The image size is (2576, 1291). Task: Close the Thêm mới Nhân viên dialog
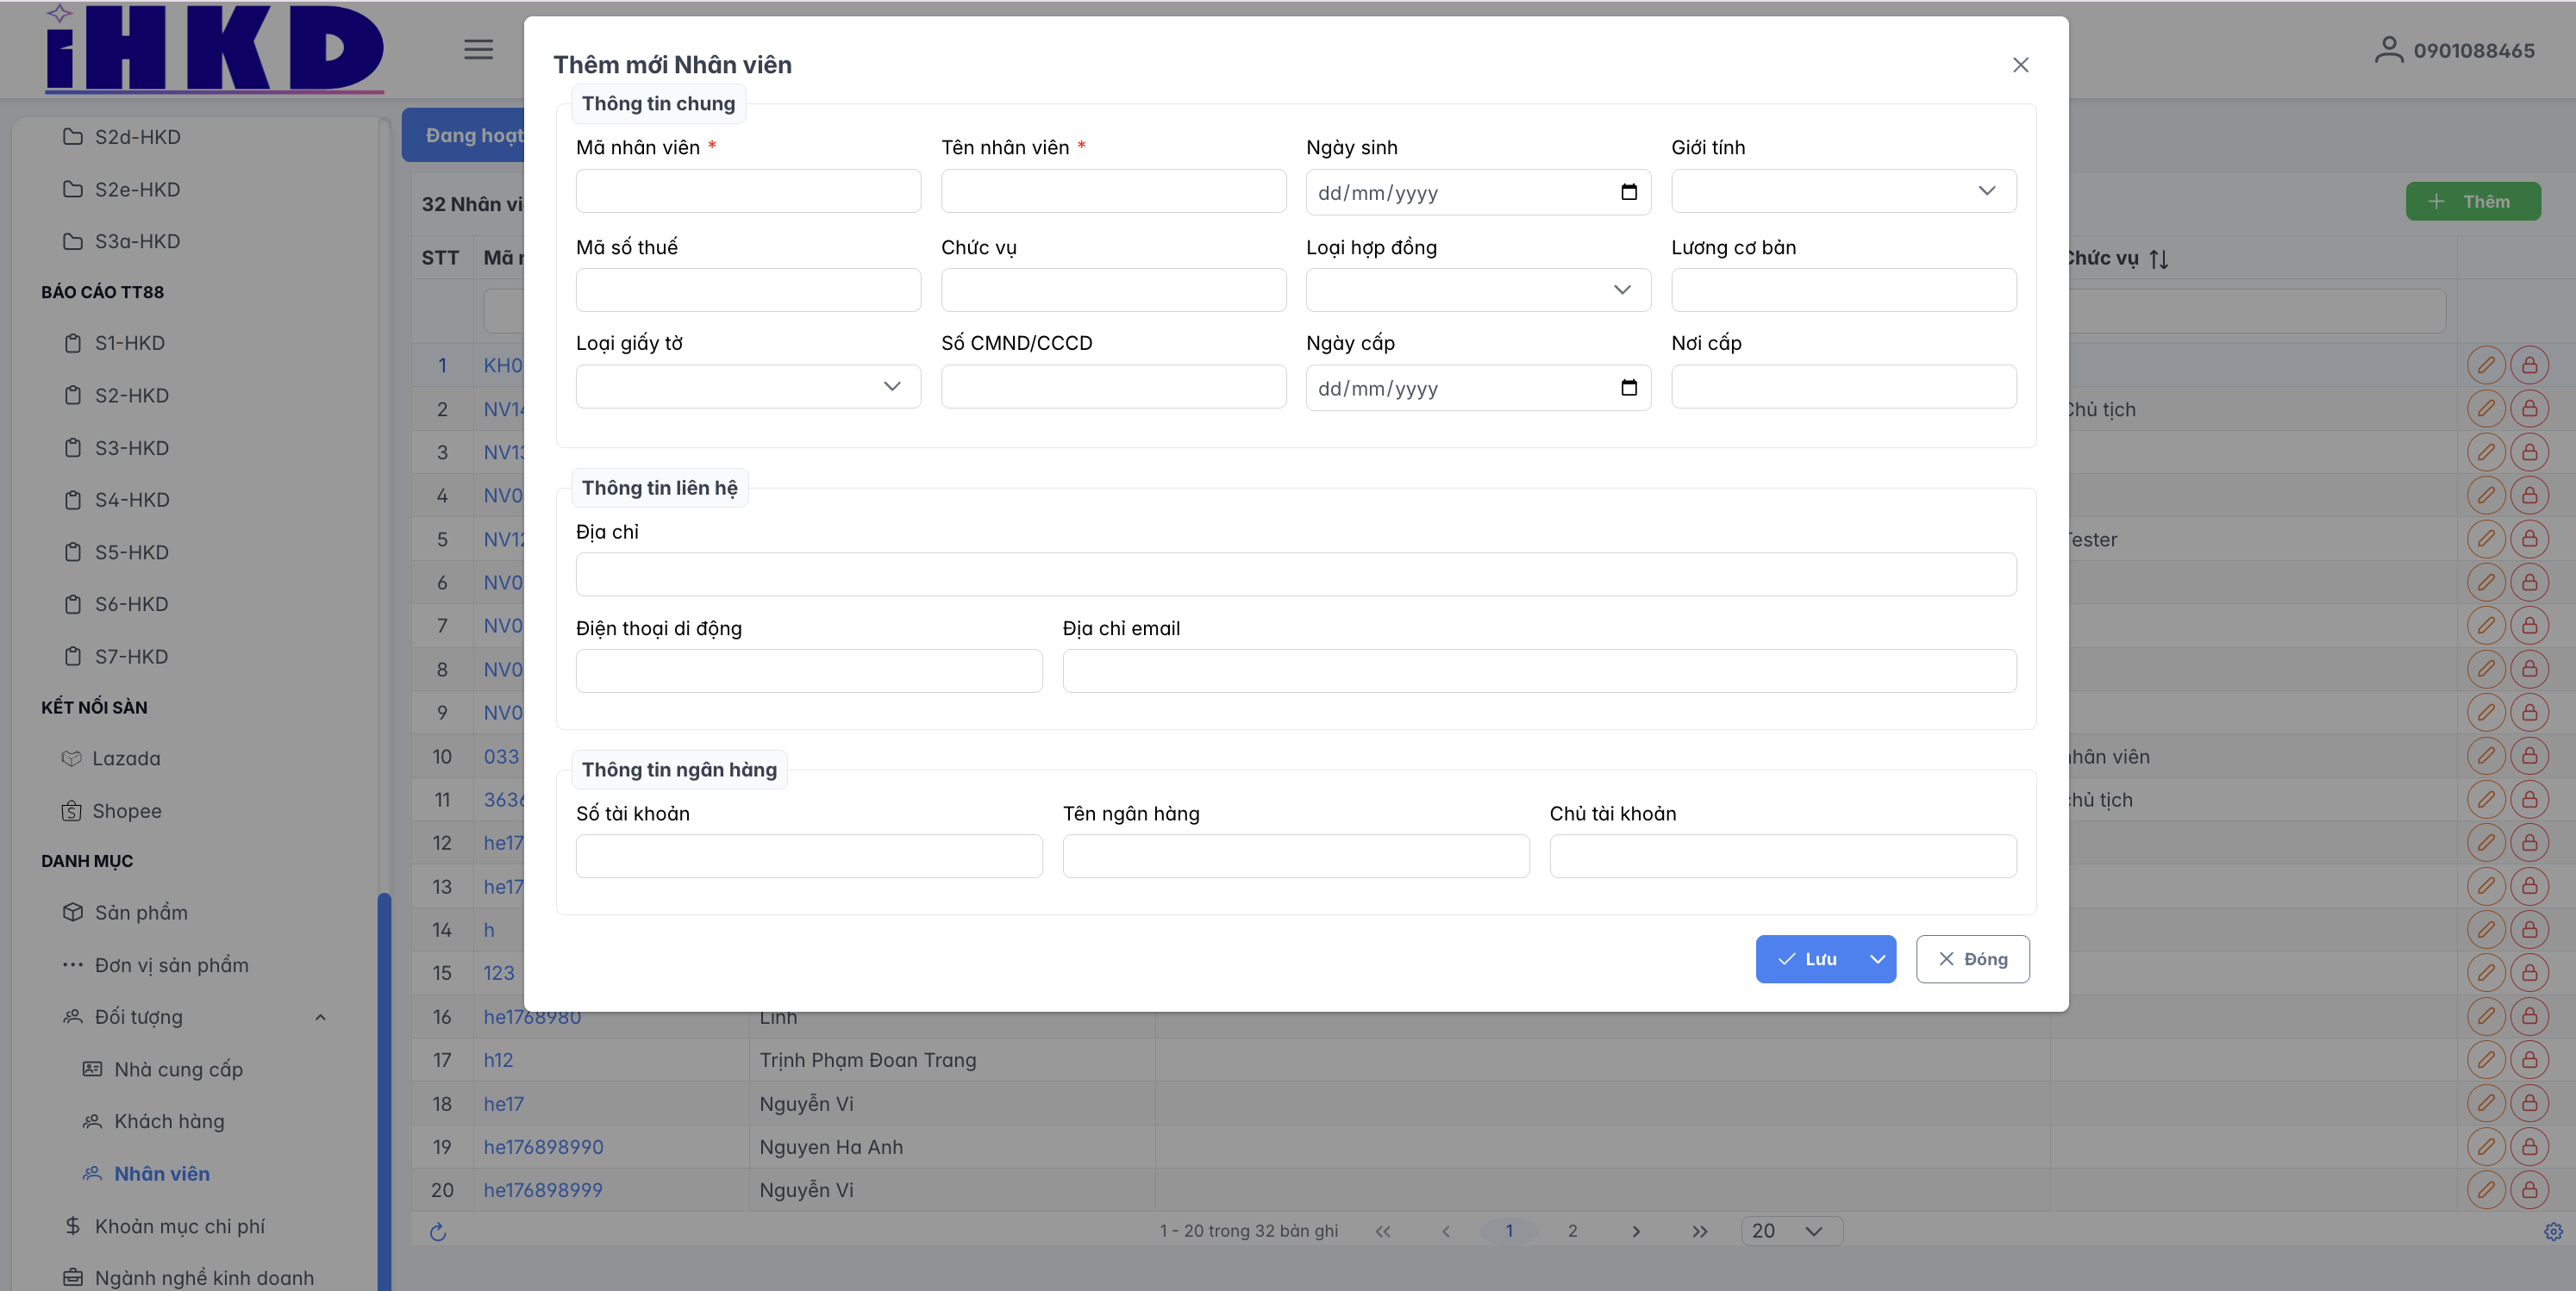tap(2020, 65)
